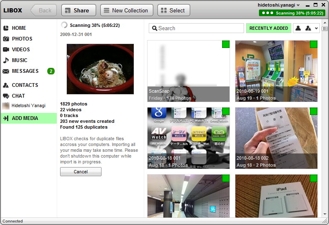The width and height of the screenshot is (329, 225).
Task: Click the ADD MEDIA arrow icon
Action: (6, 118)
